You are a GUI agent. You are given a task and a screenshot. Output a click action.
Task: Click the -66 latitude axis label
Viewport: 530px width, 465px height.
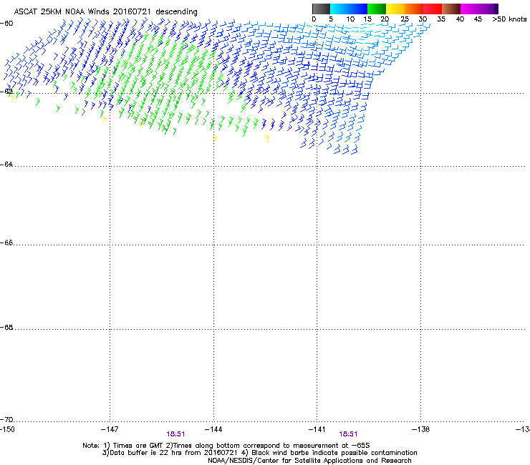tap(6, 243)
